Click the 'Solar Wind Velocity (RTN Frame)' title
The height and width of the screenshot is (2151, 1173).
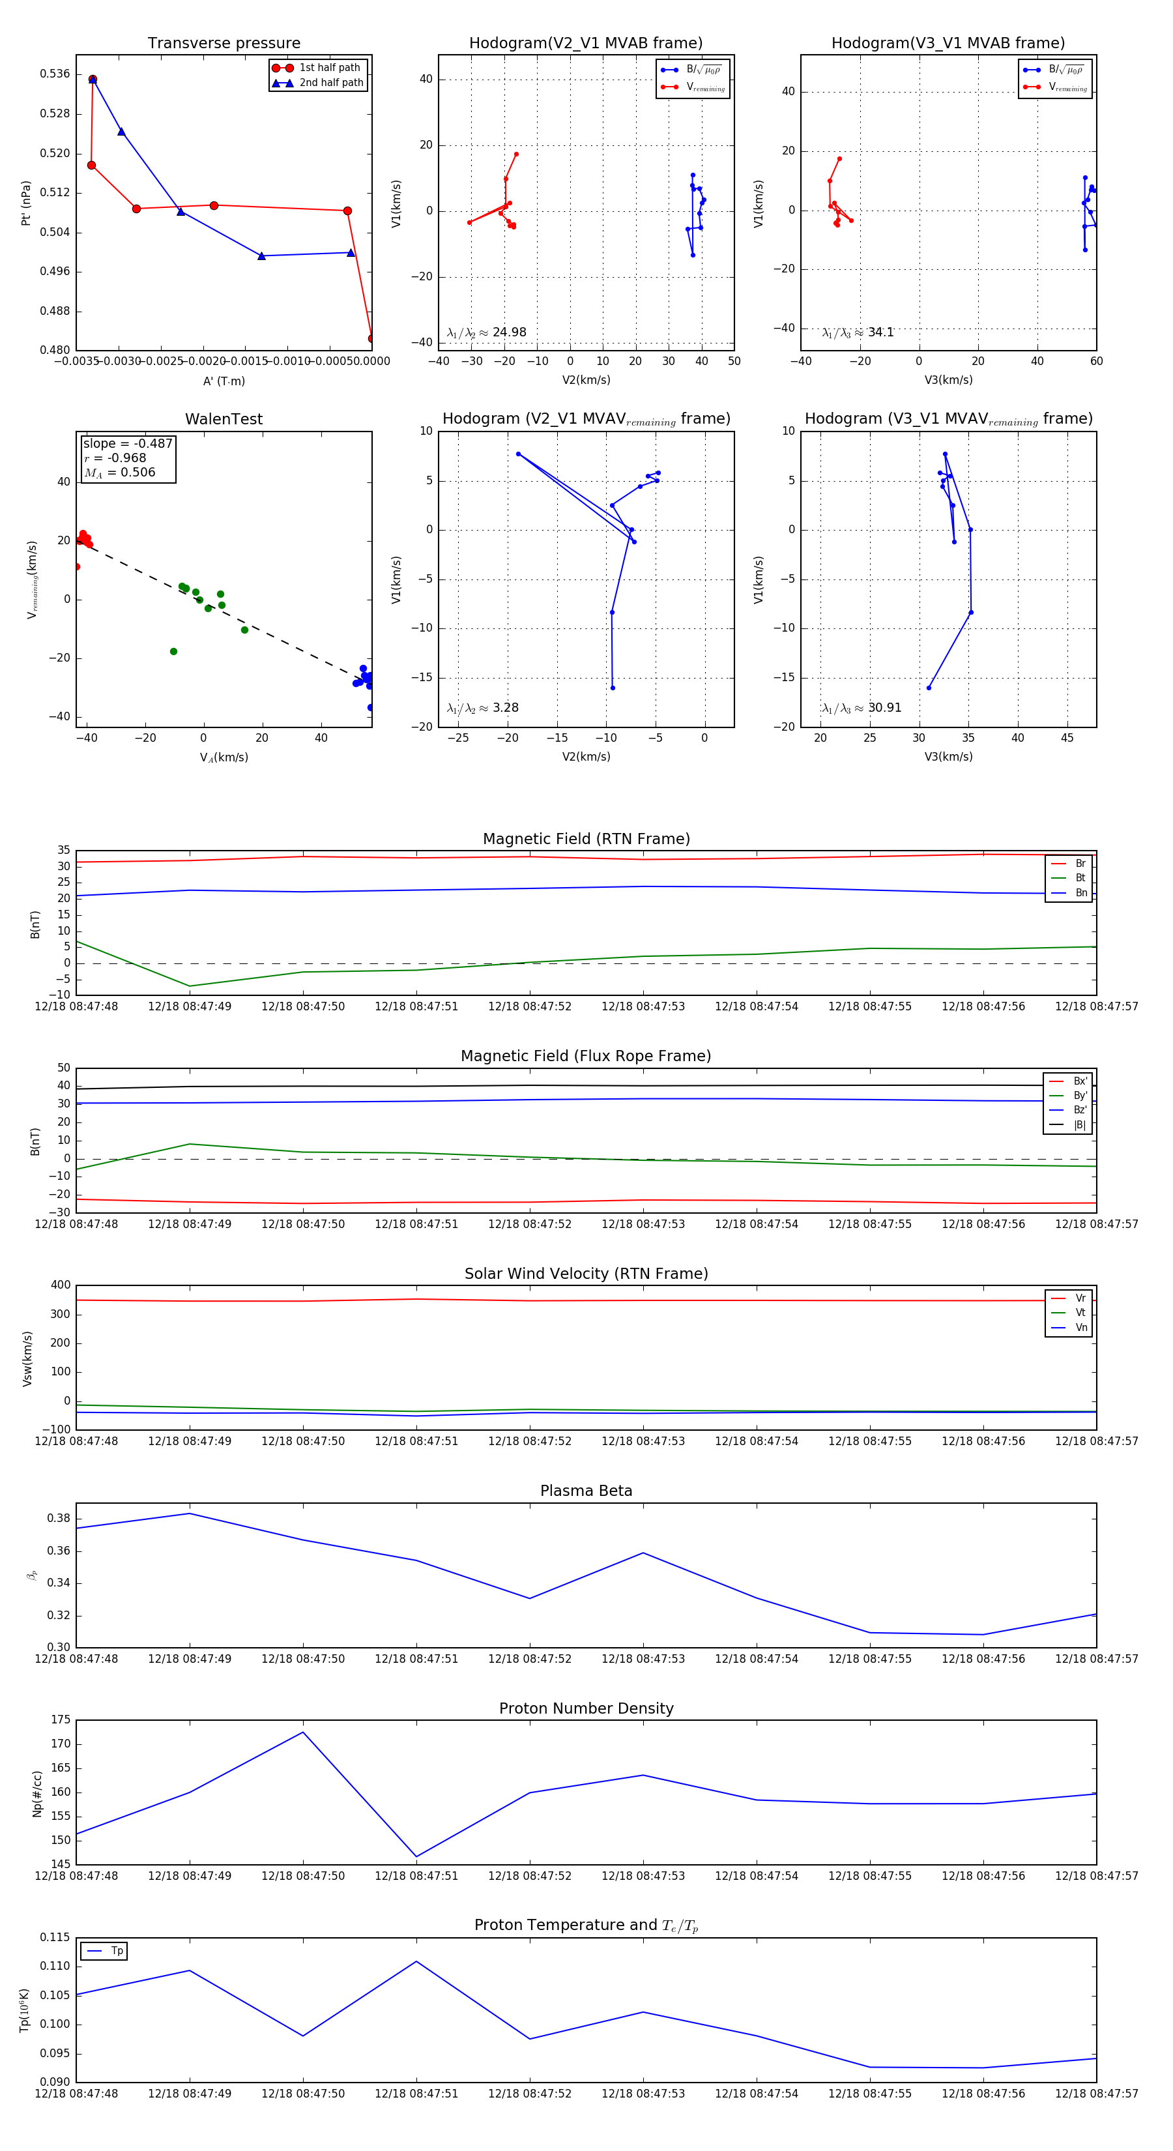click(586, 1274)
